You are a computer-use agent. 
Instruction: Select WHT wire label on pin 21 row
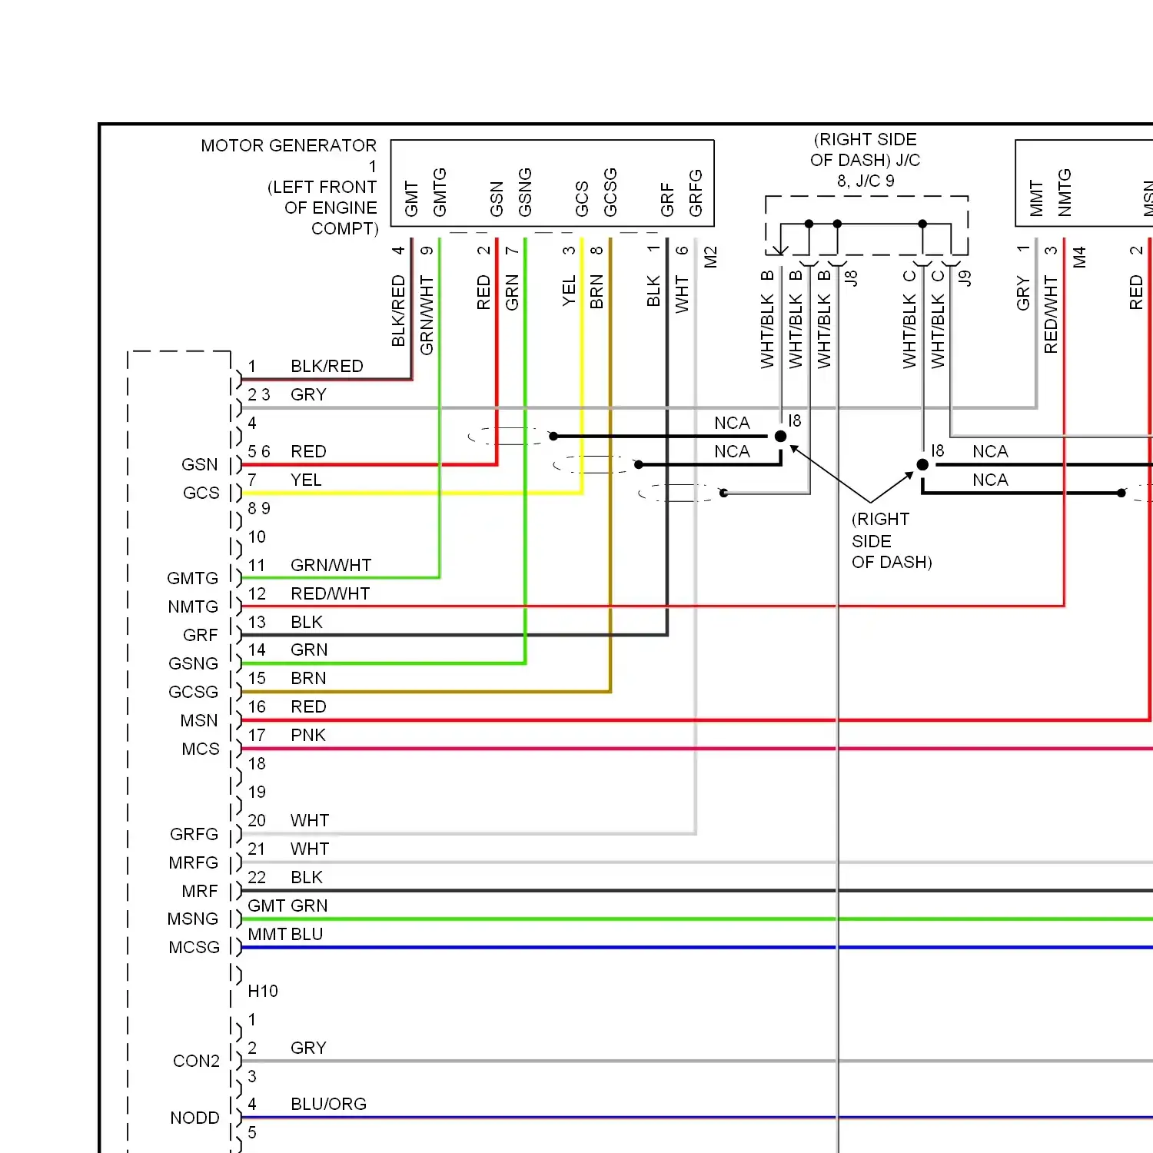coord(310,849)
